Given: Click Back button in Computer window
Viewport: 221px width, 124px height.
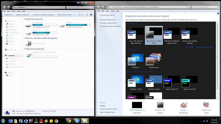Looking at the screenshot, I should point(4,7).
